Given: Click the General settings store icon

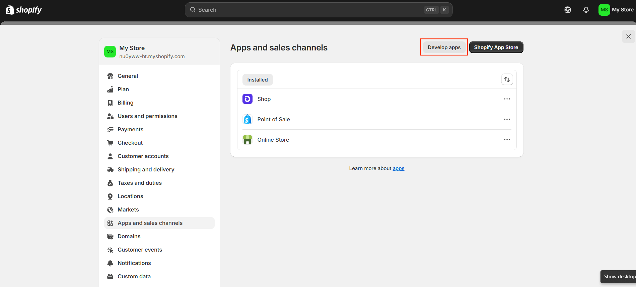Looking at the screenshot, I should (x=110, y=76).
